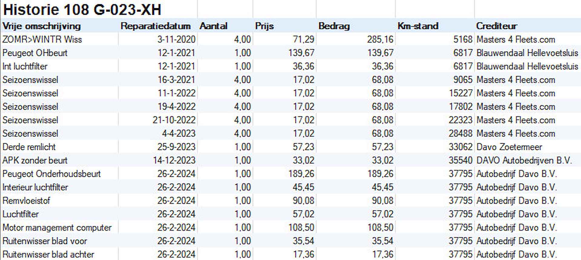
Task: Select the 'Ruitenwisser blad achter' cell
Action: click(48, 254)
